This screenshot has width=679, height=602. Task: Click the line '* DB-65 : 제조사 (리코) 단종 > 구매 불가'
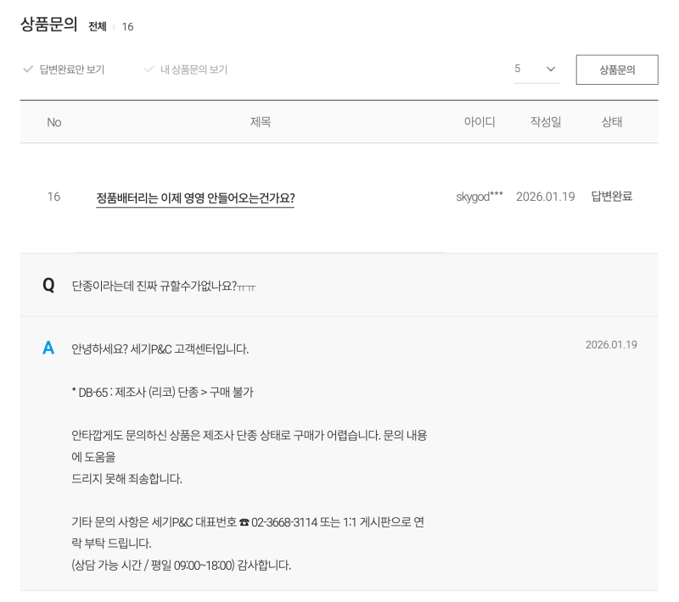pos(162,393)
